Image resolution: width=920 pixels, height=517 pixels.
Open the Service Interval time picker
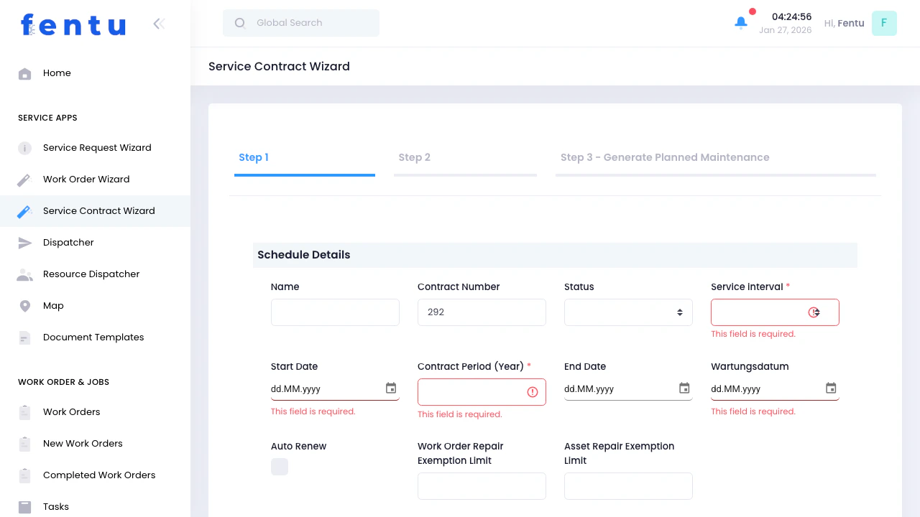(814, 312)
